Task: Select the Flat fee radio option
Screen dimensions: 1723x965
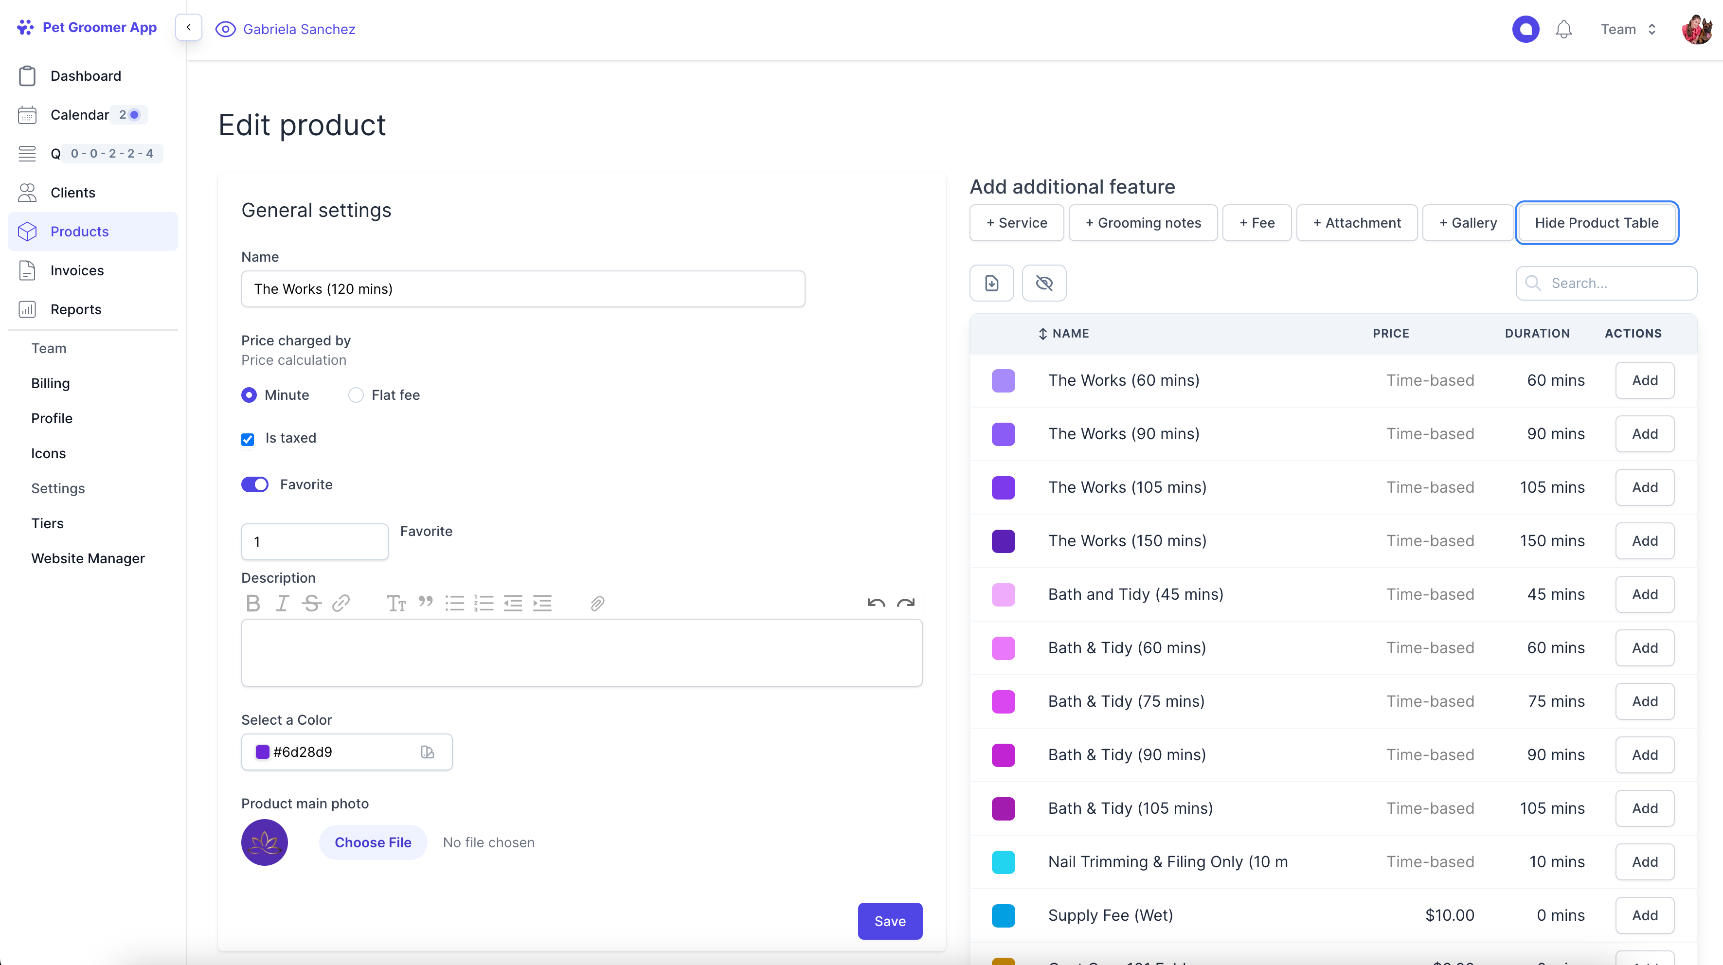Action: click(x=356, y=395)
